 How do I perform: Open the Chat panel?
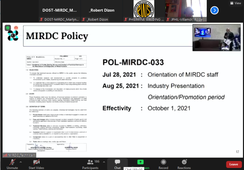(x=117, y=164)
